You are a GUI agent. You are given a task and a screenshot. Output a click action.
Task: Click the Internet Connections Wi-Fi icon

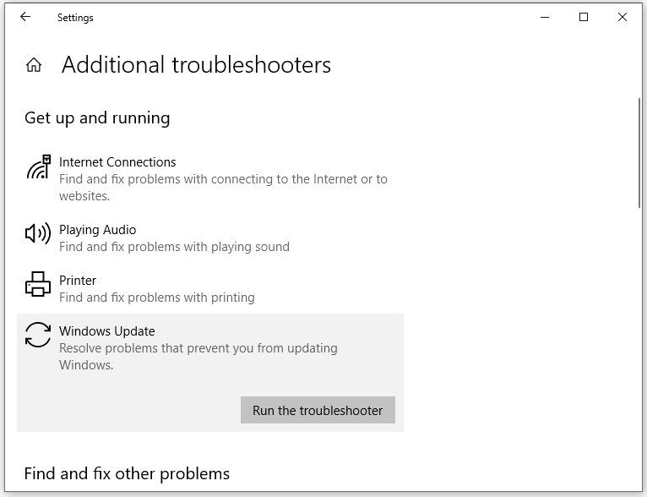point(38,167)
